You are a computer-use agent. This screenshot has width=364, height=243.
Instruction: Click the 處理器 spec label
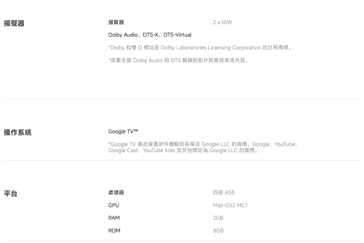click(x=116, y=192)
